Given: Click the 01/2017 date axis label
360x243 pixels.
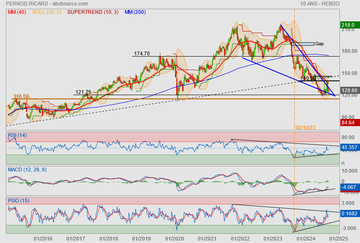Looking at the screenshot, I should 75,239.
